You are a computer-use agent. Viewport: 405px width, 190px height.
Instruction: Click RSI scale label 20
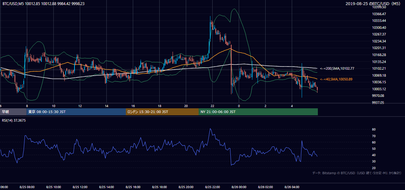pos(374,168)
